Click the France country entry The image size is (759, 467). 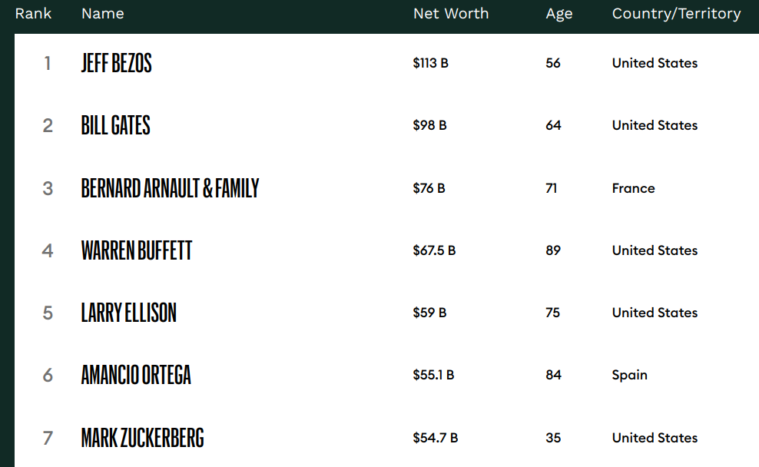pyautogui.click(x=633, y=188)
